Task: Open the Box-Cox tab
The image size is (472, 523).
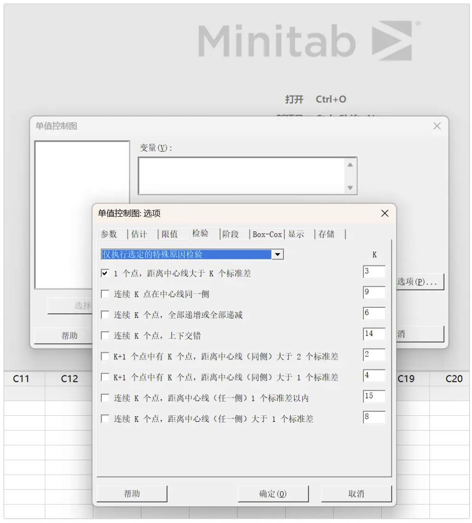Action: point(267,234)
